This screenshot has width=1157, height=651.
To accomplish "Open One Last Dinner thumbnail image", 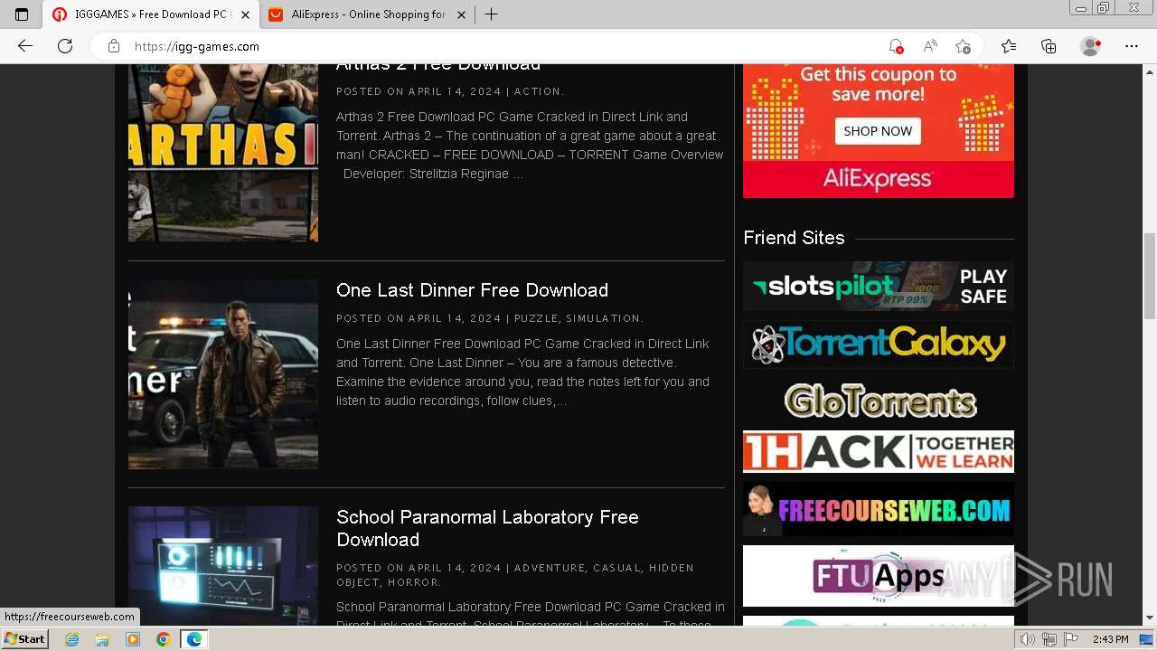I will pos(223,374).
